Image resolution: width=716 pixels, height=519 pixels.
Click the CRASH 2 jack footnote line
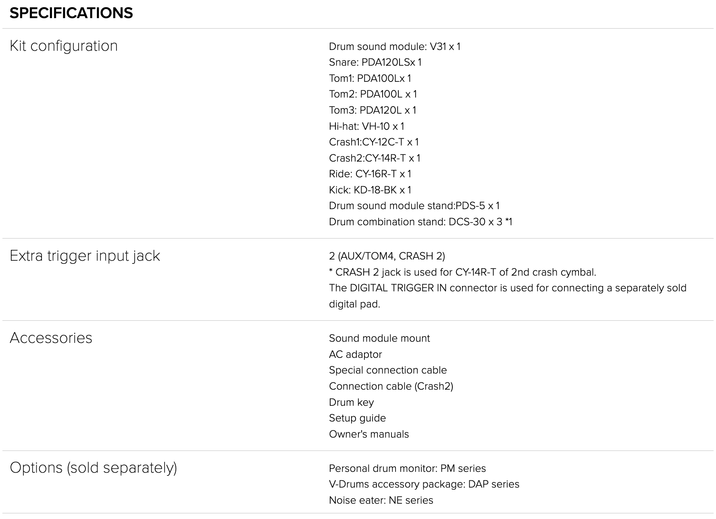pyautogui.click(x=462, y=272)
